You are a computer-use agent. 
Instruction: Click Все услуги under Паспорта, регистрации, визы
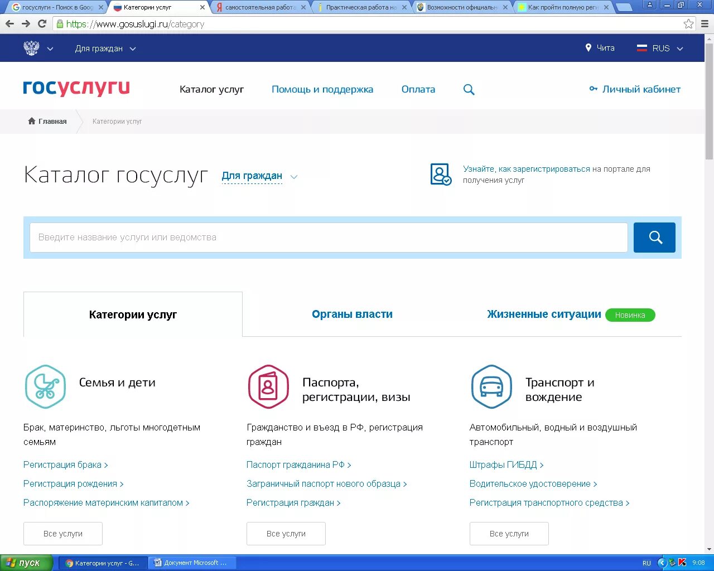286,534
